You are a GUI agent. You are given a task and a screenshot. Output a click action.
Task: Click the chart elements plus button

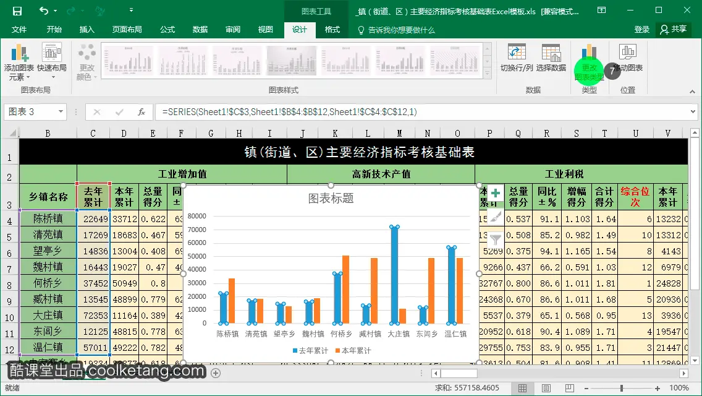coord(495,193)
